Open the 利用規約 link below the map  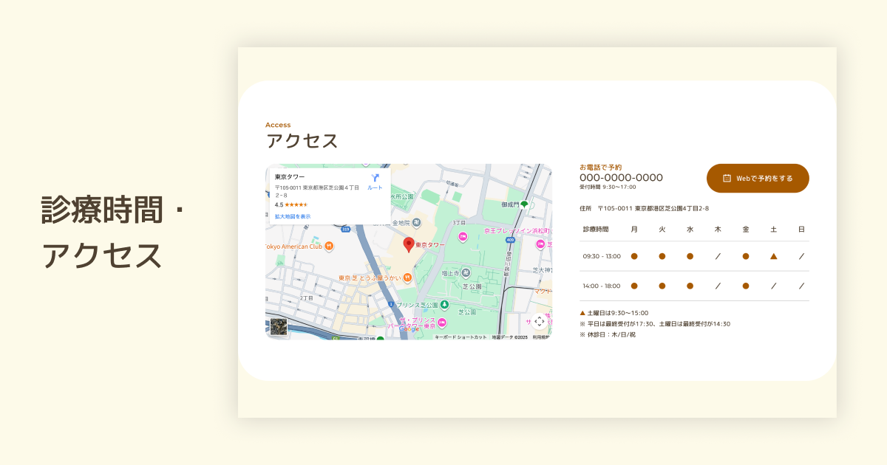(x=542, y=336)
